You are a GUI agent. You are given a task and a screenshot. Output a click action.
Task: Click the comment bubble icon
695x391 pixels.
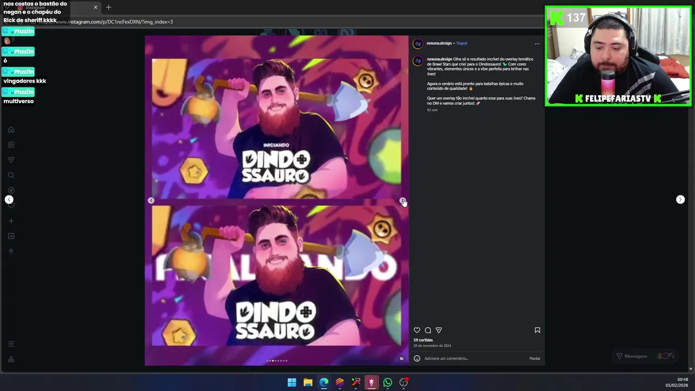pyautogui.click(x=428, y=330)
